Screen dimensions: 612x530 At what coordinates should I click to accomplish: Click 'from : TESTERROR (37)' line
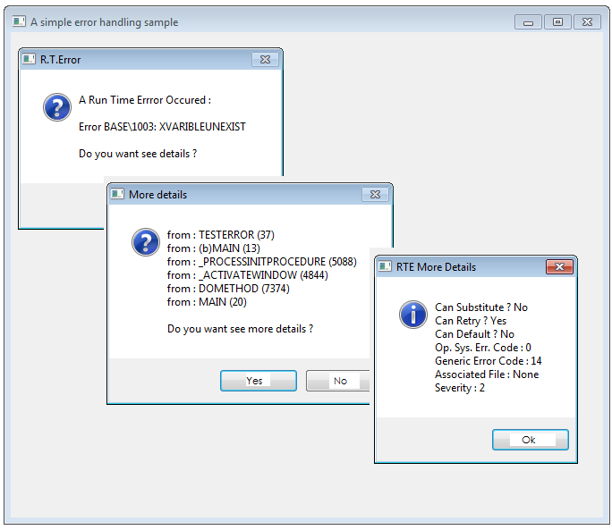click(221, 235)
